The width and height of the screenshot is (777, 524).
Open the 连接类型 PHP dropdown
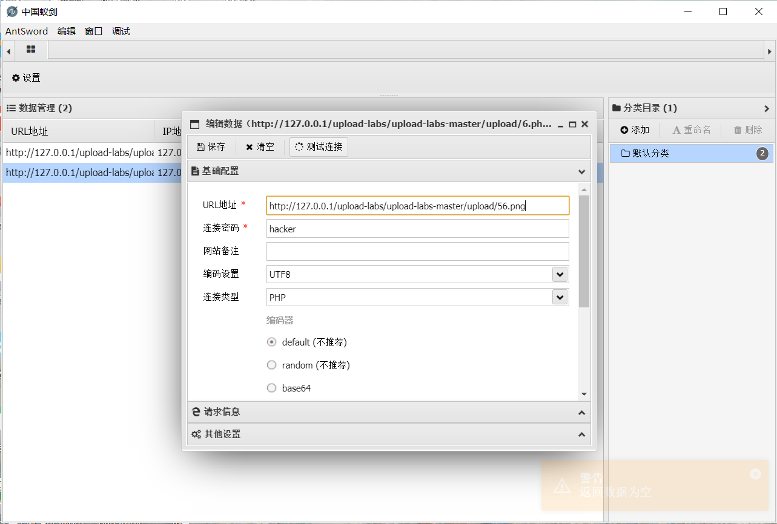[560, 298]
